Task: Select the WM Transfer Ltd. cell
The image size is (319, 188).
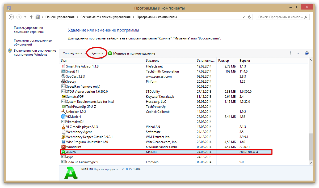Action: click(158, 137)
